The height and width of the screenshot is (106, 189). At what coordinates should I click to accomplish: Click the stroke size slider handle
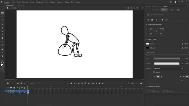(x=149, y=55)
